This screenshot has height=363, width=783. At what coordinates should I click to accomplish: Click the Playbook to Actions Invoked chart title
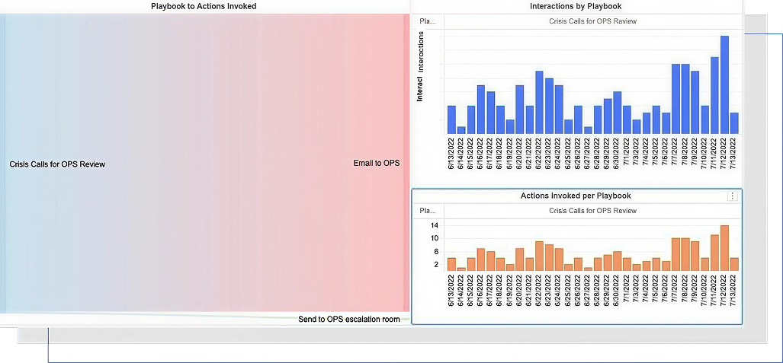pos(204,7)
